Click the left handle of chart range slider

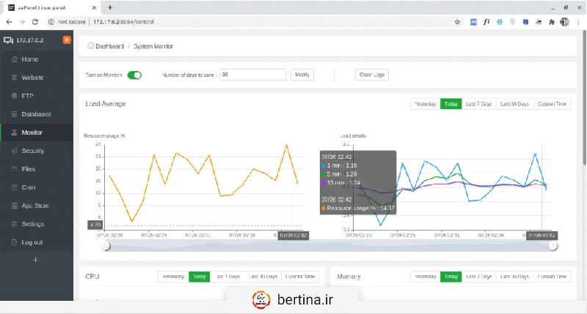(x=106, y=246)
